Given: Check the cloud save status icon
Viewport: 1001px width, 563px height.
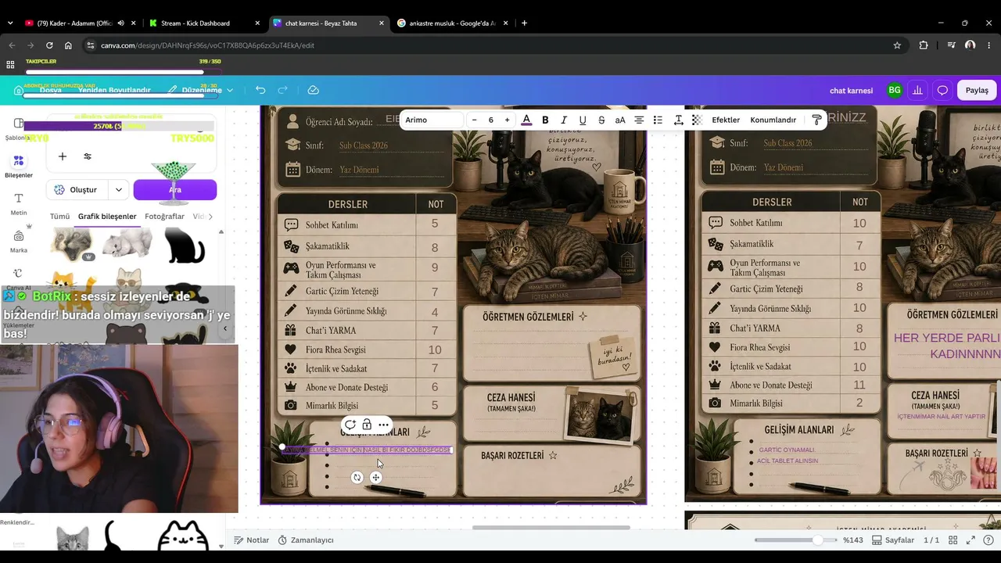Looking at the screenshot, I should 313,90.
